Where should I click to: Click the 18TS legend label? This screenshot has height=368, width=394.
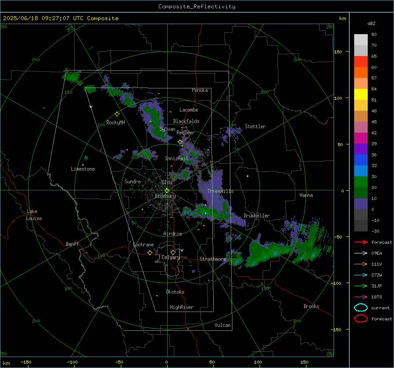[376, 297]
